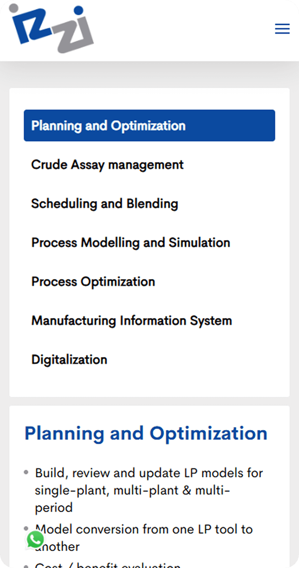The height and width of the screenshot is (568, 299).
Task: Open the hamburger navigation menu
Action: click(x=282, y=29)
